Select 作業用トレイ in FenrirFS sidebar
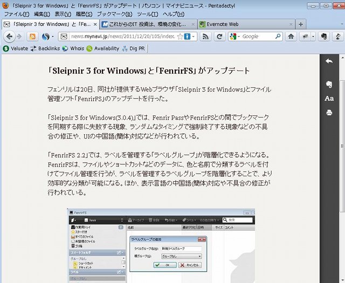The image size is (345, 283). (x=81, y=227)
